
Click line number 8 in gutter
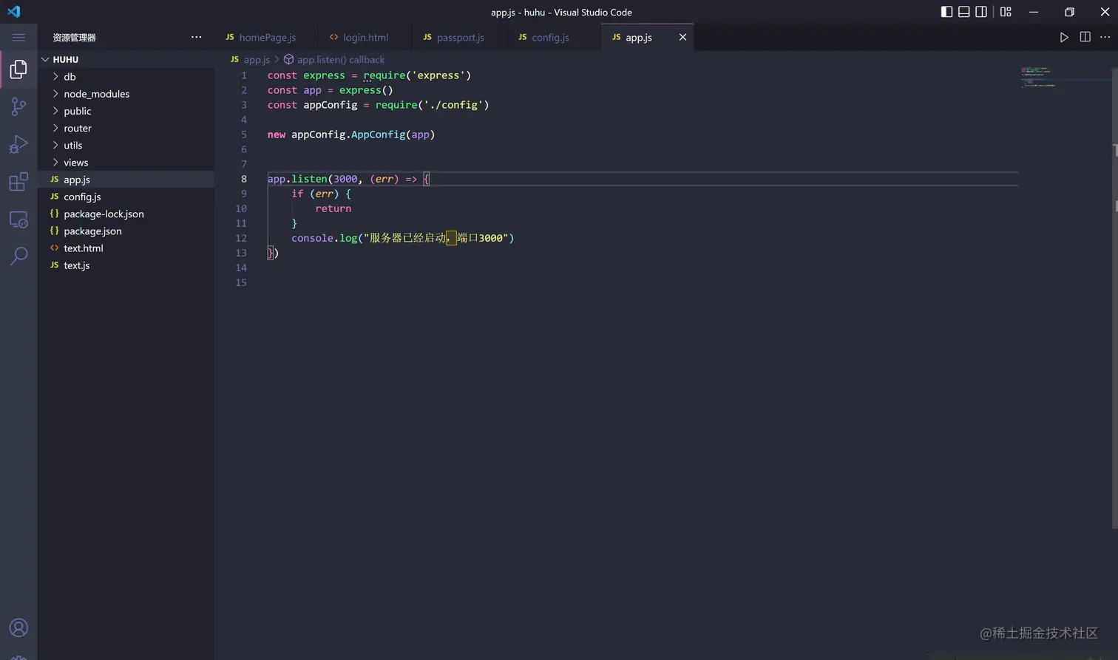243,179
